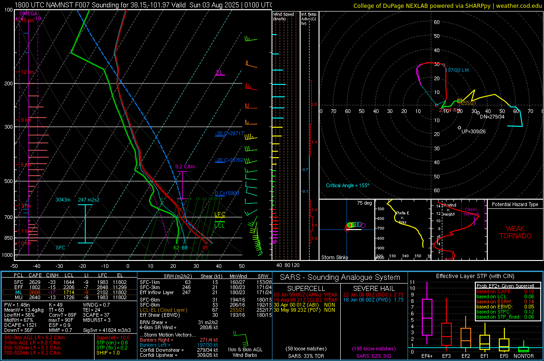Click the 'Effective Layer STP (with CIN)' title

[475, 276]
